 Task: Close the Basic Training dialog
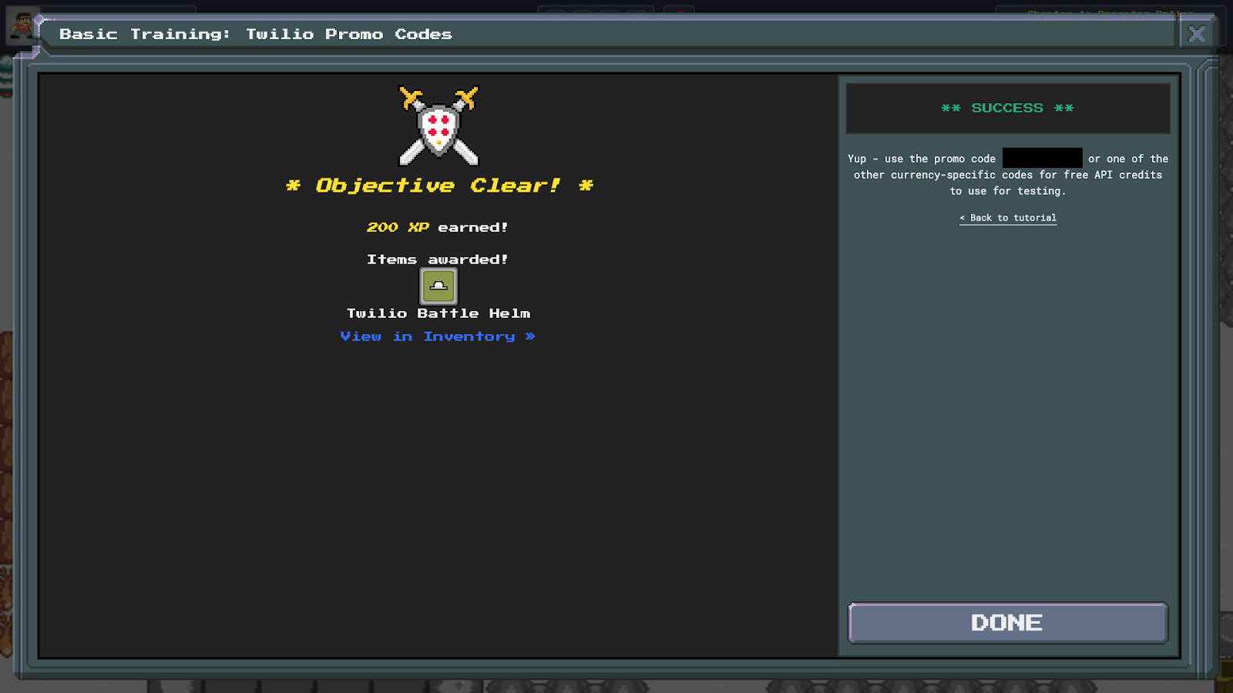(1197, 34)
